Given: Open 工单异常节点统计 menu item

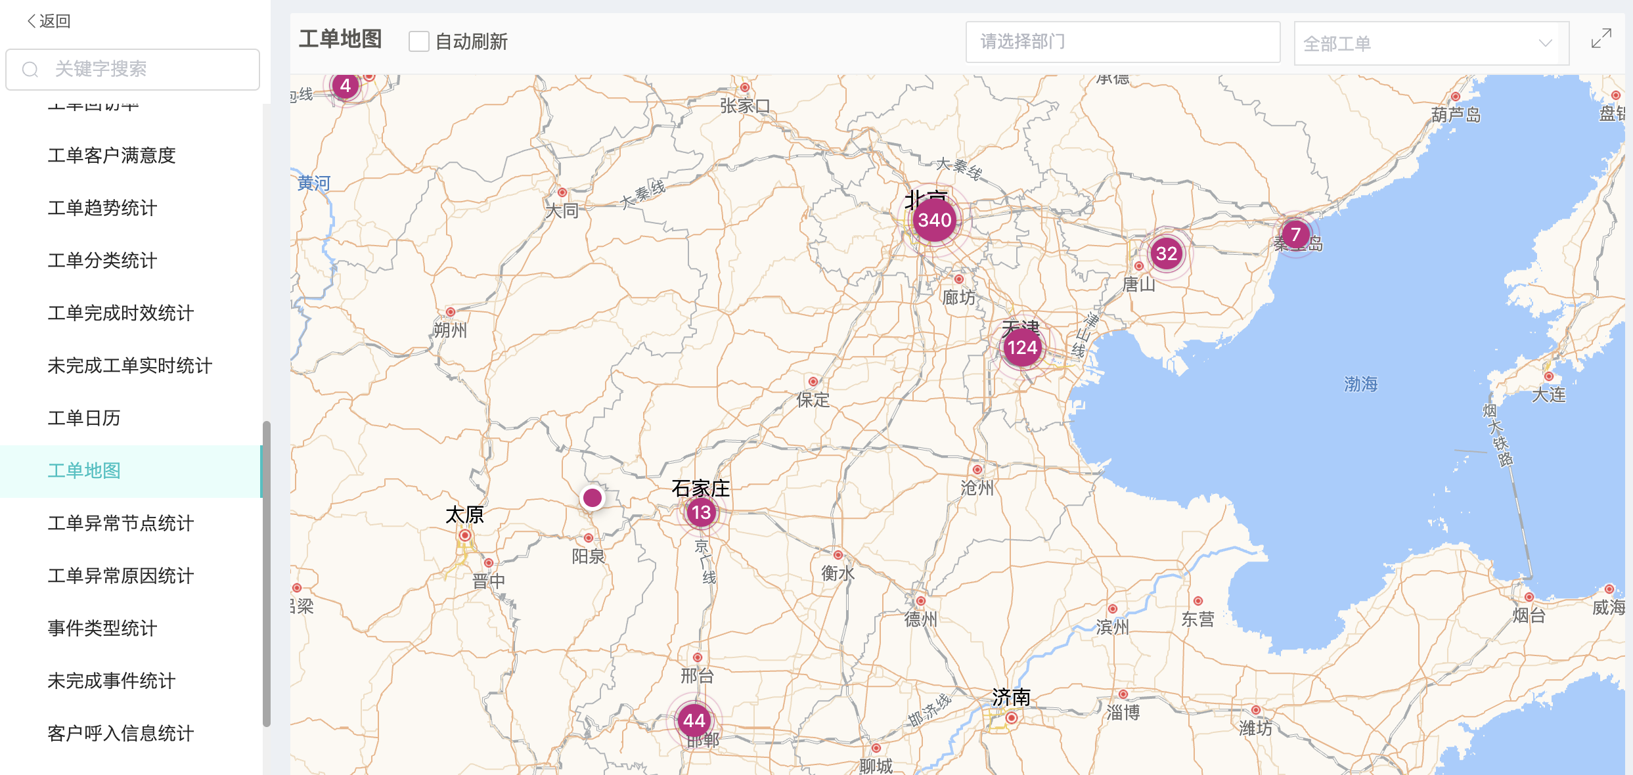Looking at the screenshot, I should [x=131, y=523].
